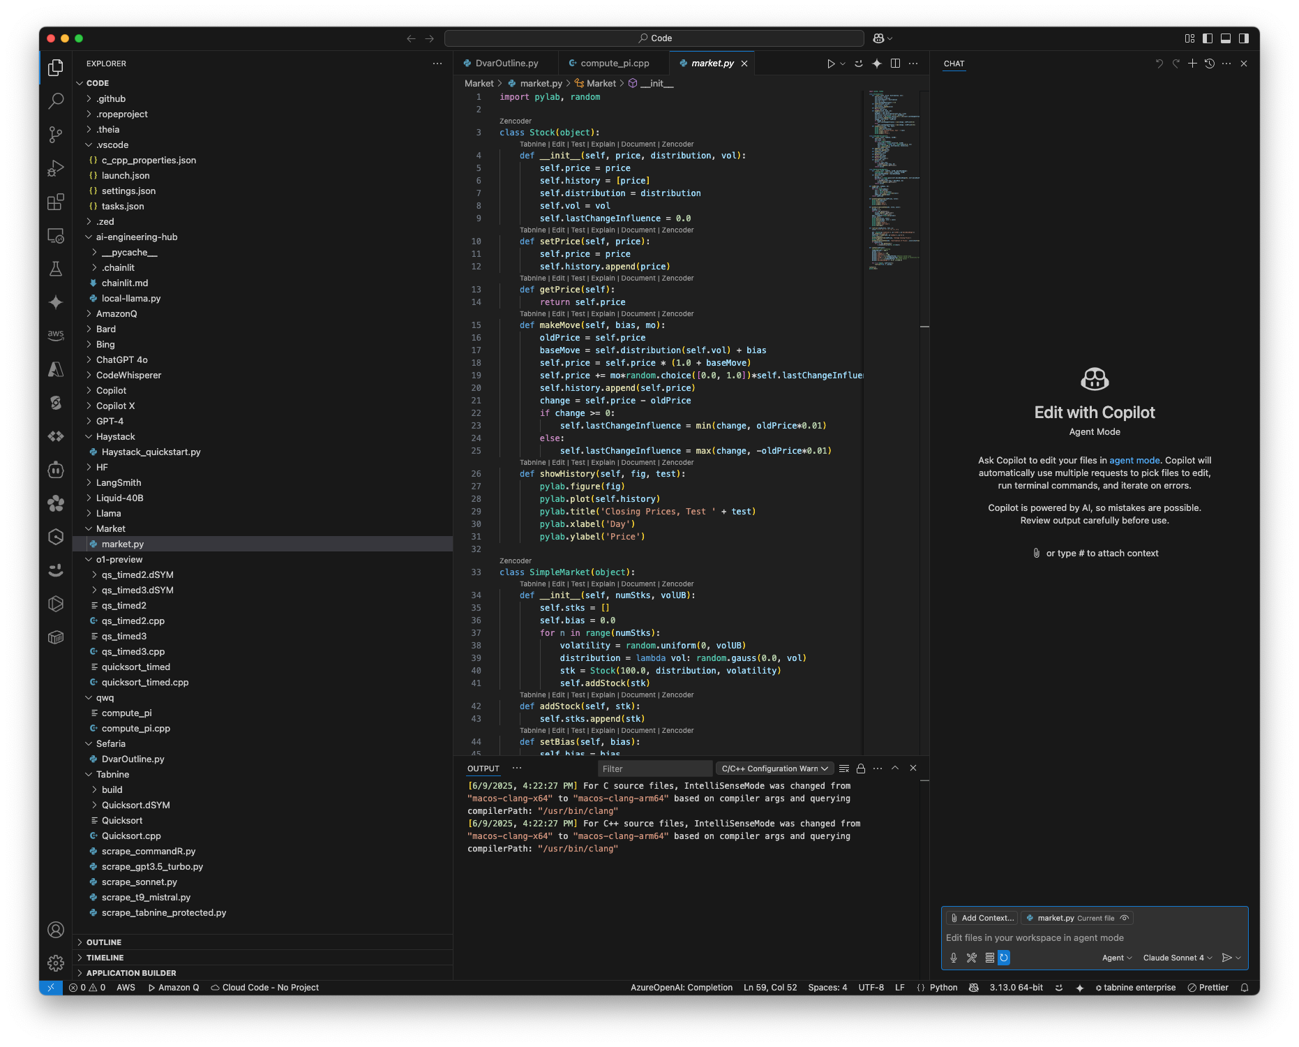
Task: Open the Extensions view
Action: (56, 202)
